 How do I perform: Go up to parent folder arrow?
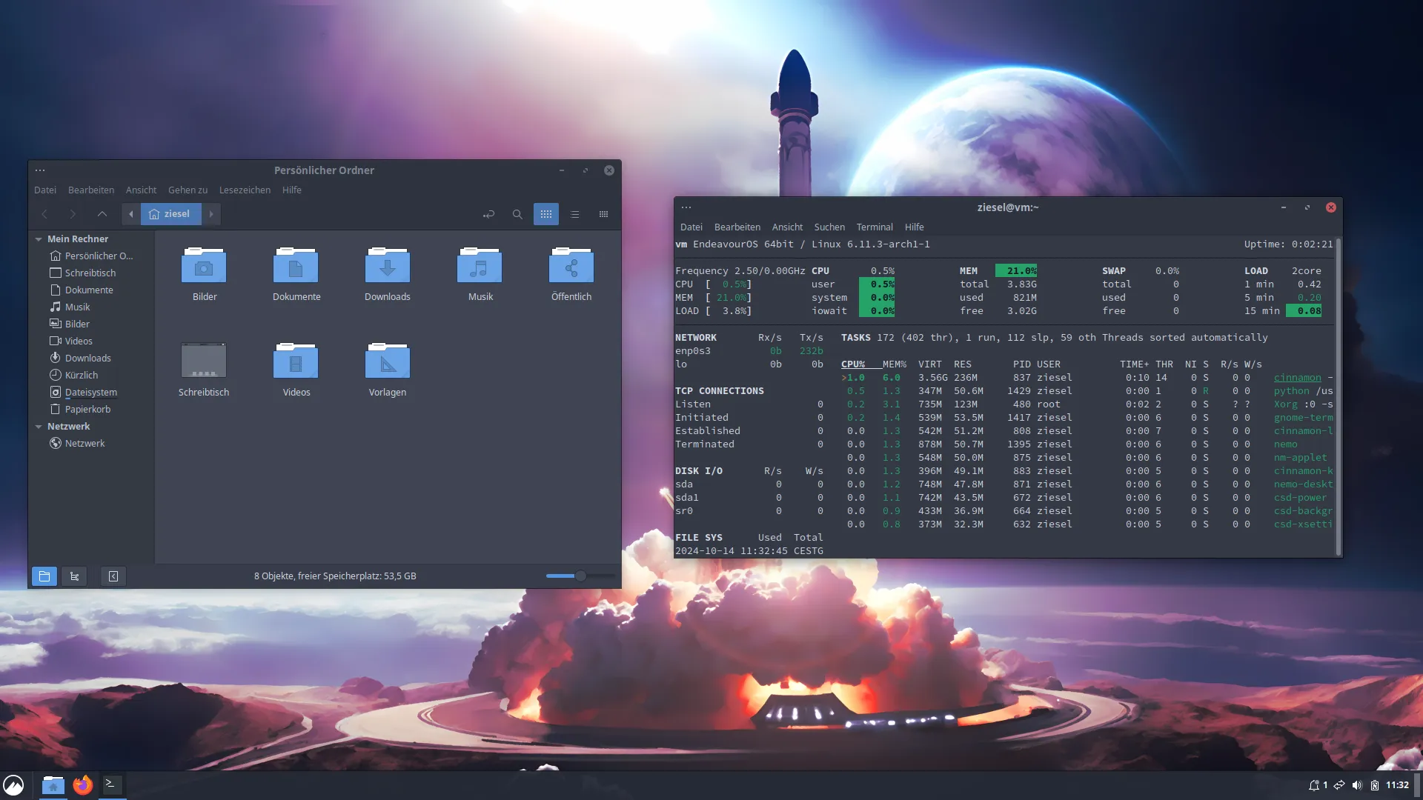(102, 214)
